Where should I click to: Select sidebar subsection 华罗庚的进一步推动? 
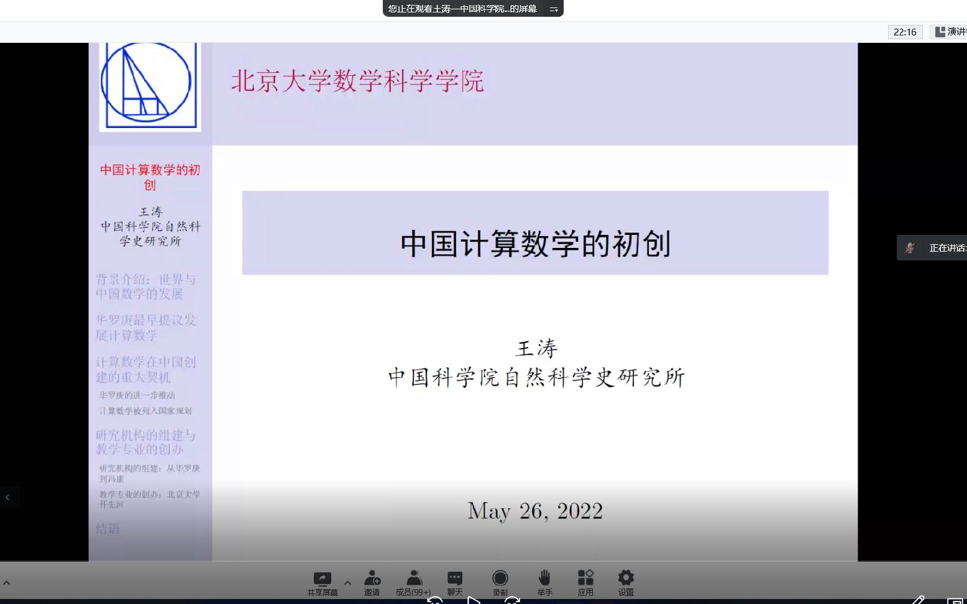tap(137, 395)
